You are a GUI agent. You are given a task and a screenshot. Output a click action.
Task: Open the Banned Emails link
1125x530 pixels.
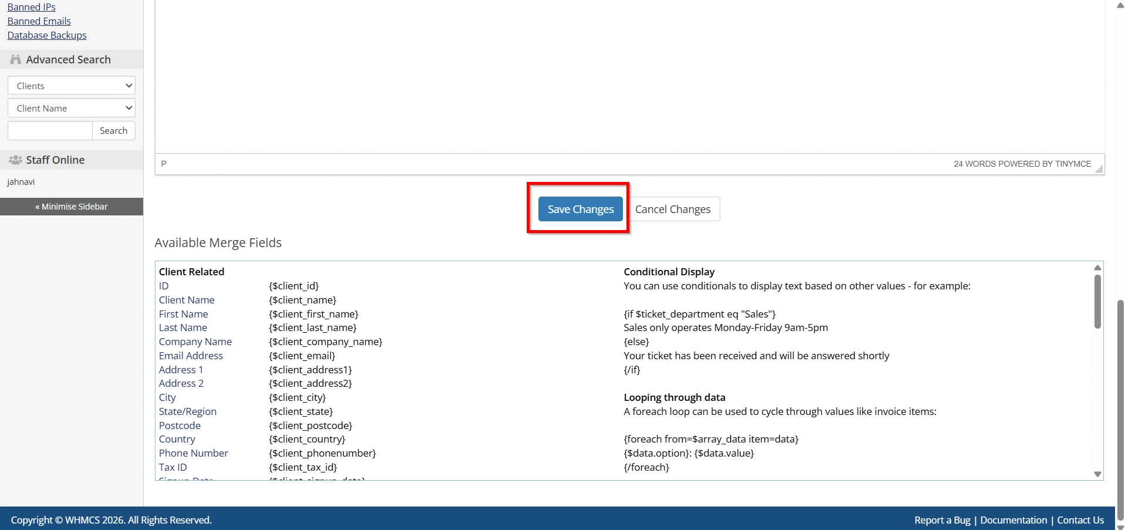pyautogui.click(x=39, y=21)
